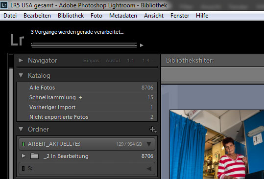
Task: Expand the _2 In Bearbeitung folder
Action: click(x=24, y=156)
